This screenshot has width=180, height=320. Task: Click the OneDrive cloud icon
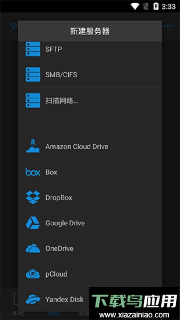tap(33, 248)
